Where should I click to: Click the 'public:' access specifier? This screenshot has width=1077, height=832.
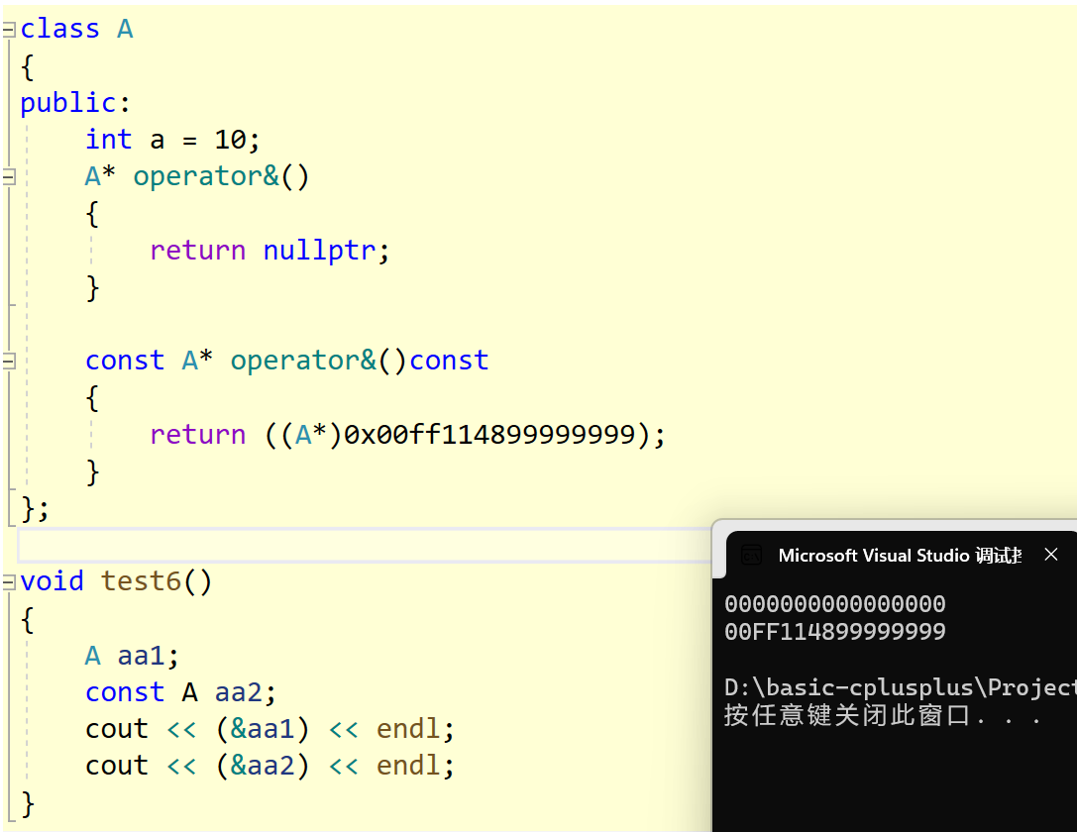tap(75, 103)
